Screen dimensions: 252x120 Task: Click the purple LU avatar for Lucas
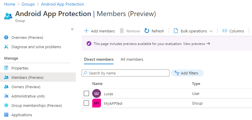97,93
